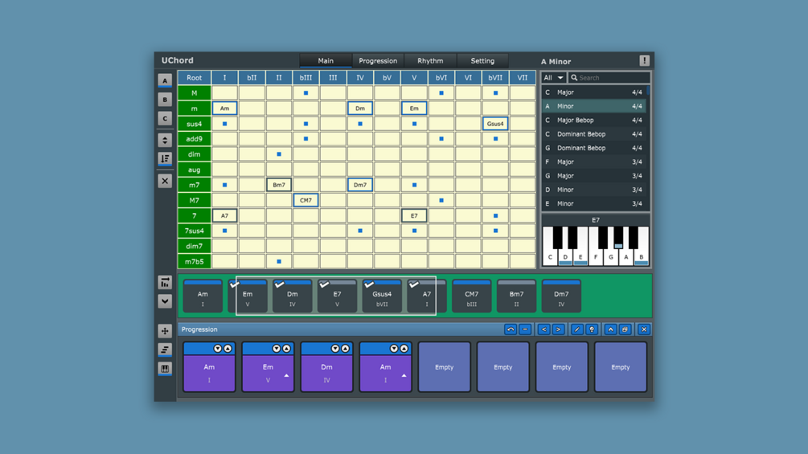Click the four-arrow move icon in sidebar
This screenshot has height=454, width=808.
[165, 331]
